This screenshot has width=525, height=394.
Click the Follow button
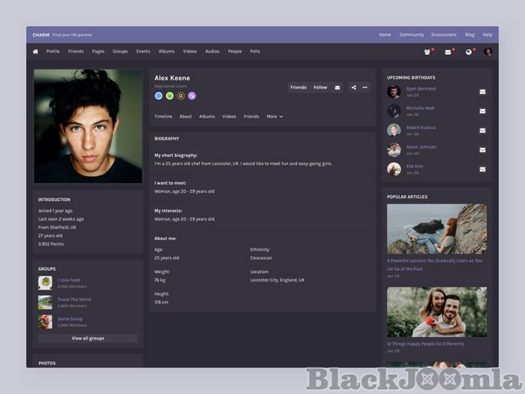(x=320, y=88)
